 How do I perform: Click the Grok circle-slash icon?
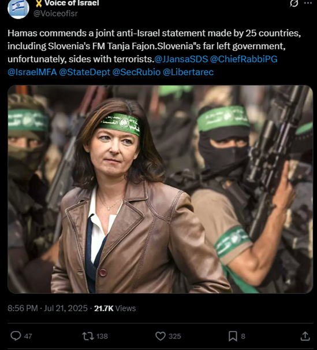coord(293,3)
